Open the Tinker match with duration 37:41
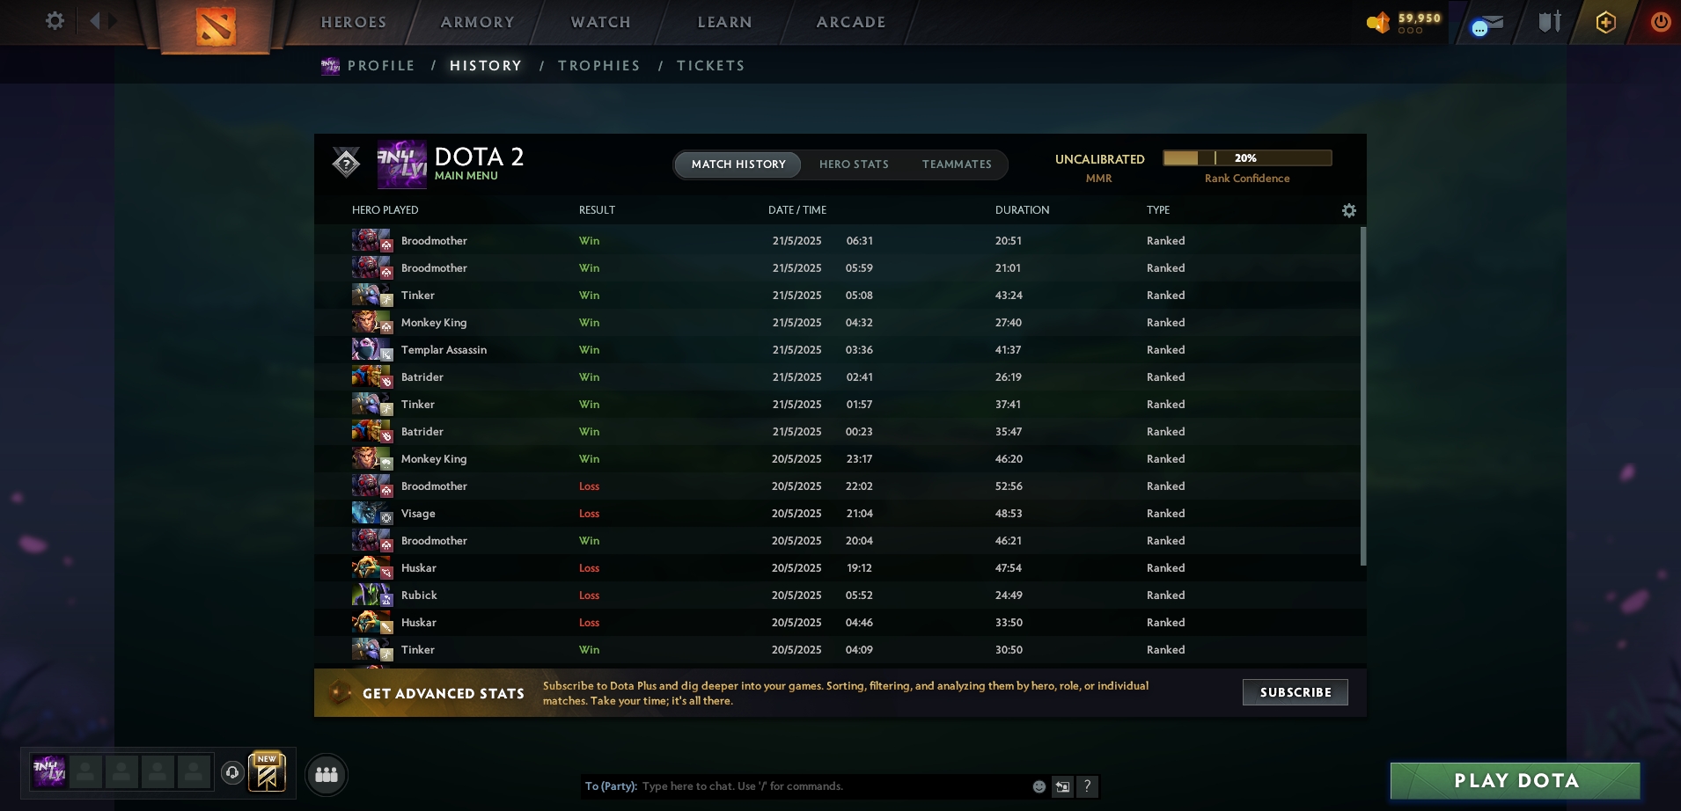Screen dimensions: 1681x811 [837, 404]
